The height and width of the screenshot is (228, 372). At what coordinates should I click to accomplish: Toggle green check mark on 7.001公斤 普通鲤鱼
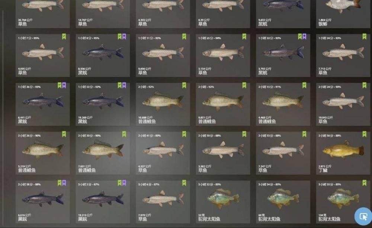pos(124,134)
